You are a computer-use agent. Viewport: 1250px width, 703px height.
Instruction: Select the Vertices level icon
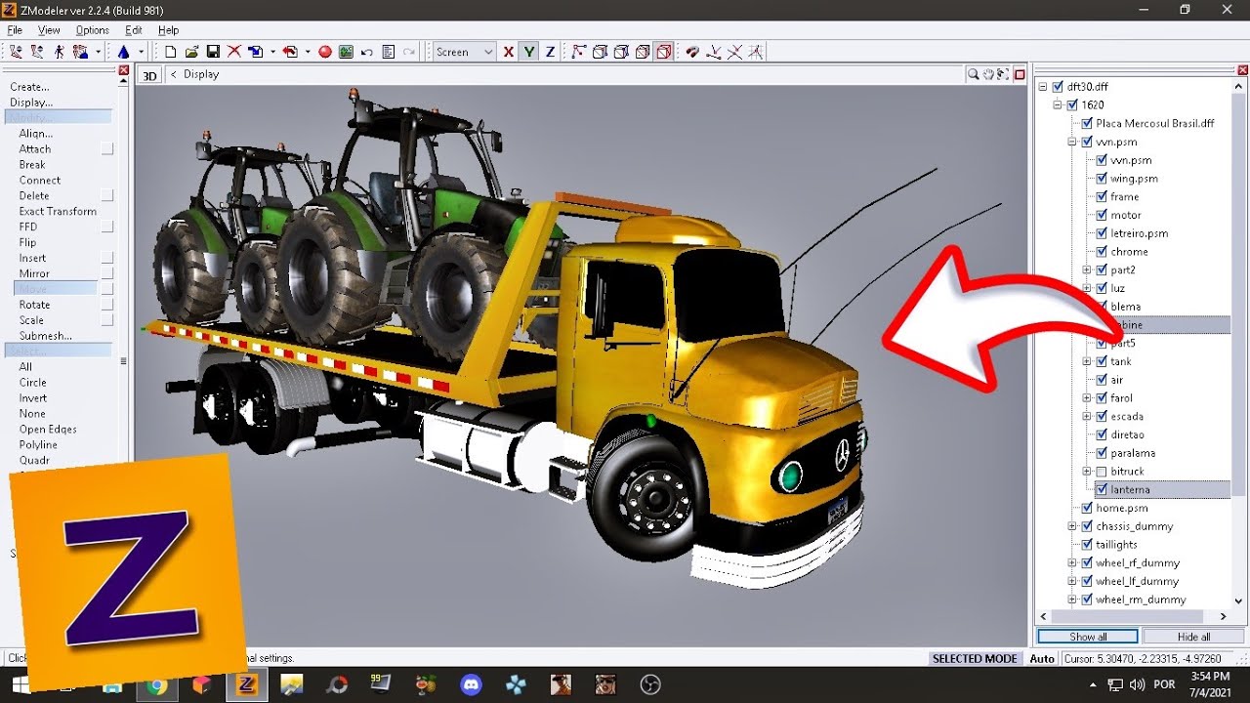(x=578, y=52)
